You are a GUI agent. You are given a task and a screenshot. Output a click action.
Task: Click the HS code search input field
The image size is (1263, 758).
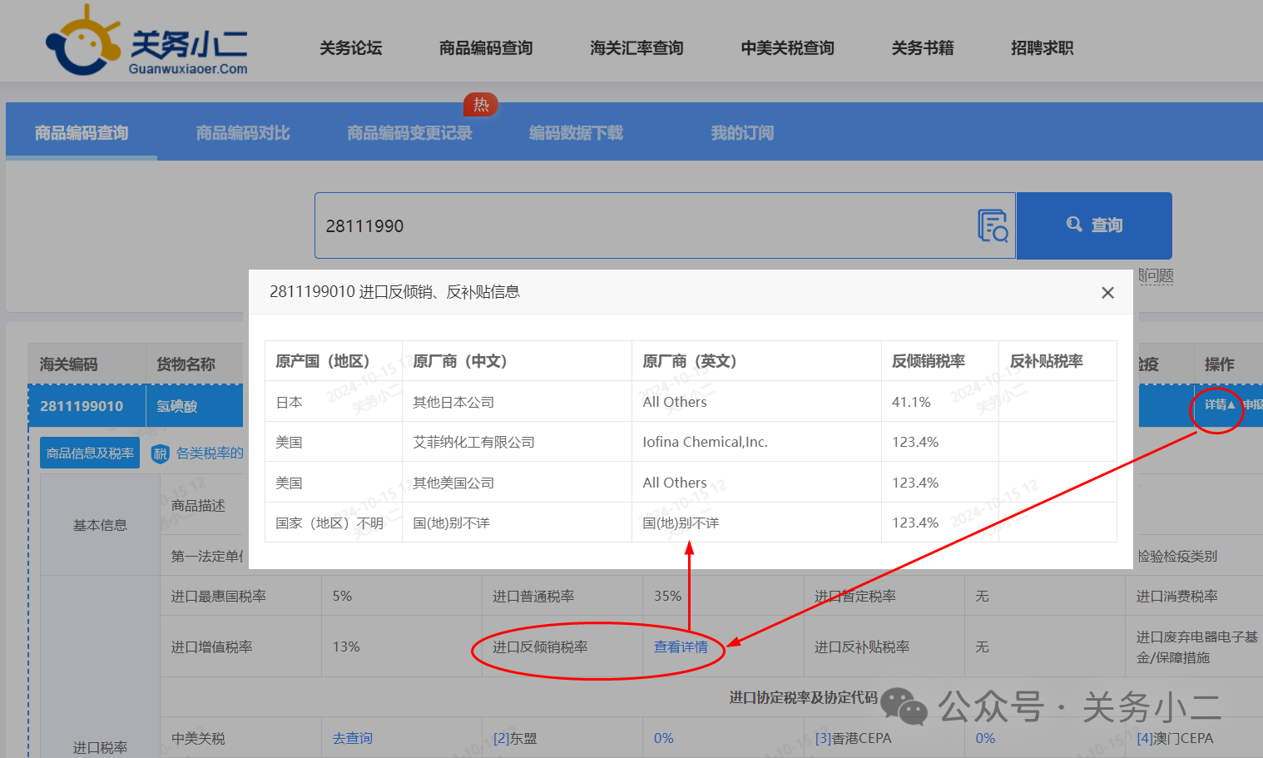tap(641, 226)
